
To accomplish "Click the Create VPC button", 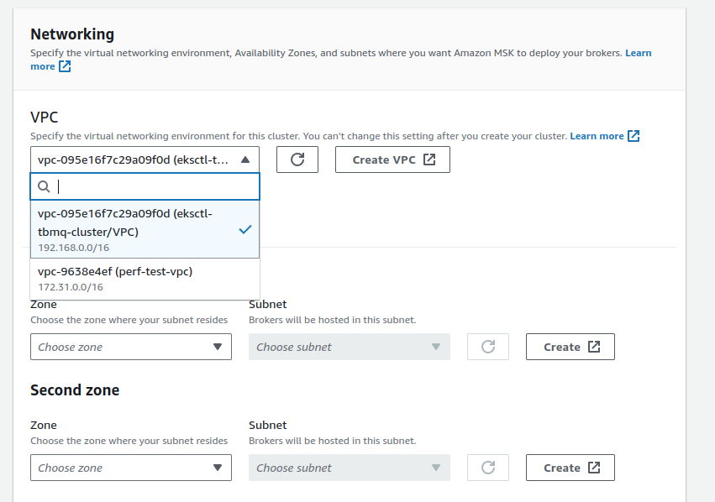I will coord(392,159).
